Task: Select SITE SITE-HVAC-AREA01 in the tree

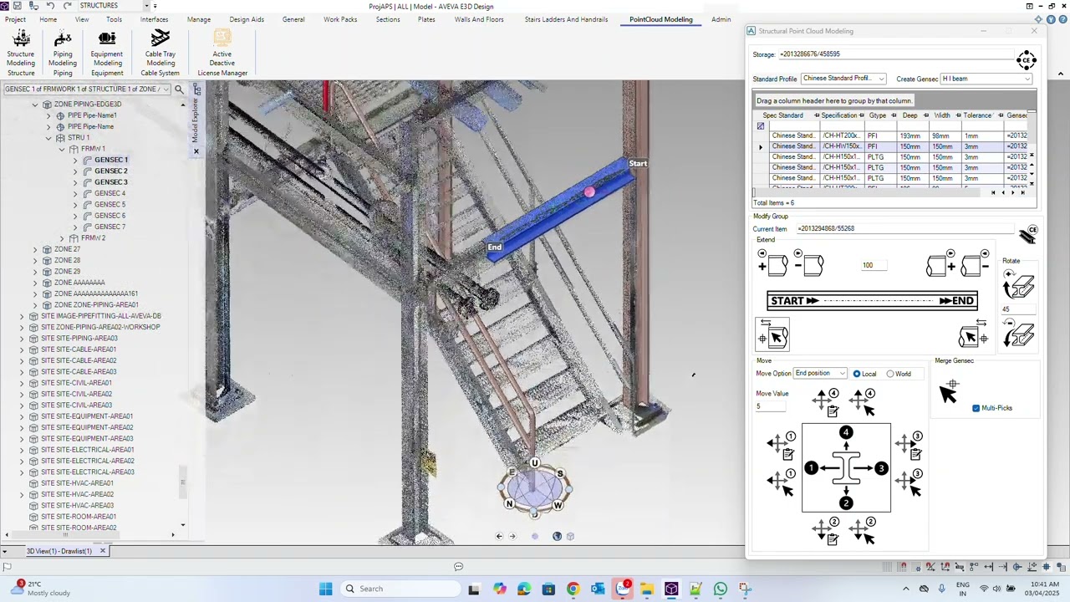Action: coord(77,483)
